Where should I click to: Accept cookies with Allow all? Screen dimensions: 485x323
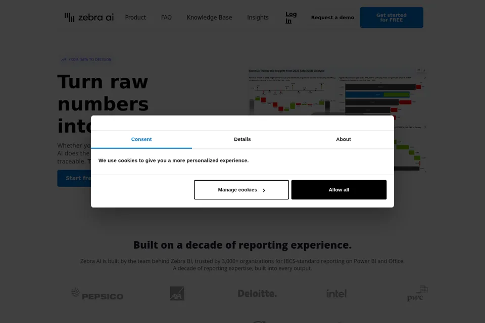coord(338,190)
